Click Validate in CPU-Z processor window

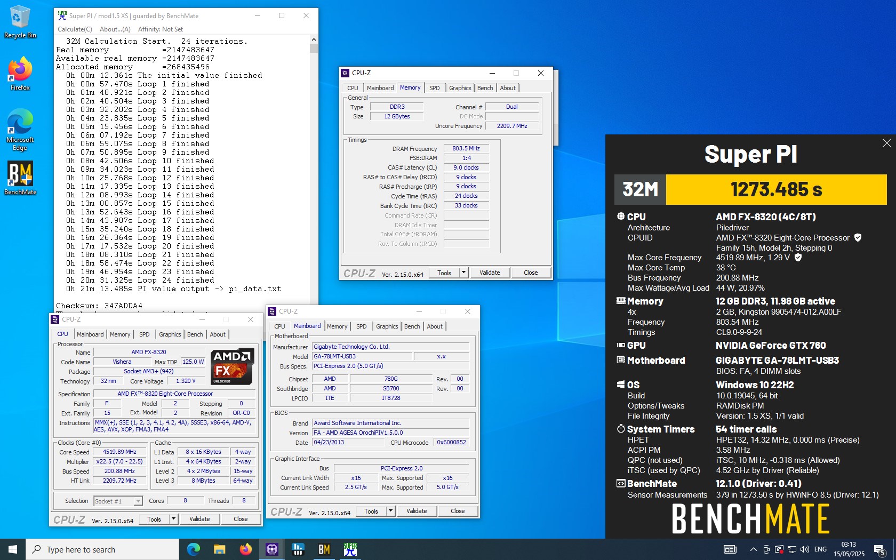click(199, 519)
